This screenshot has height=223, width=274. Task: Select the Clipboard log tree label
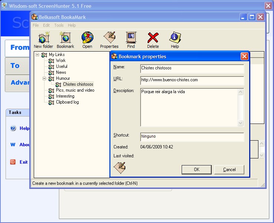pos(67,102)
